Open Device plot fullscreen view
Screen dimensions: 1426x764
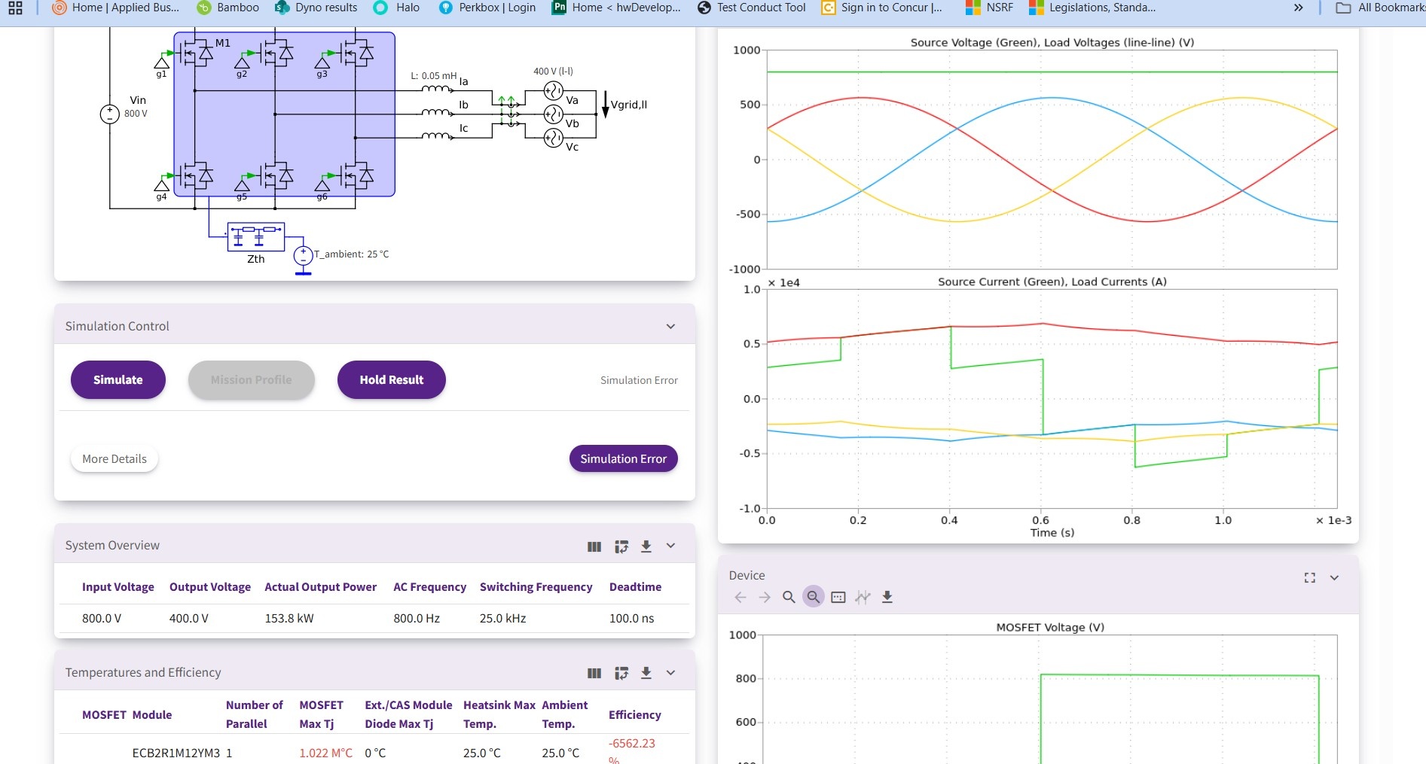point(1309,577)
